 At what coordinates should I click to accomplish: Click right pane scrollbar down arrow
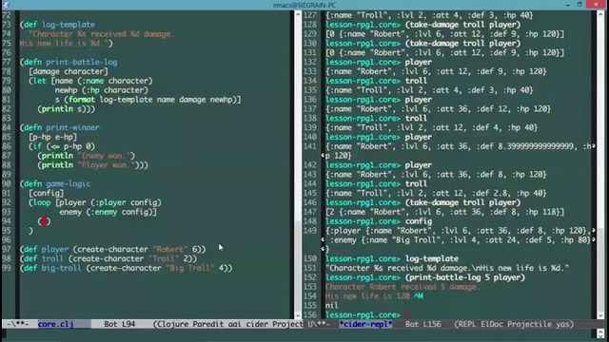[600, 315]
